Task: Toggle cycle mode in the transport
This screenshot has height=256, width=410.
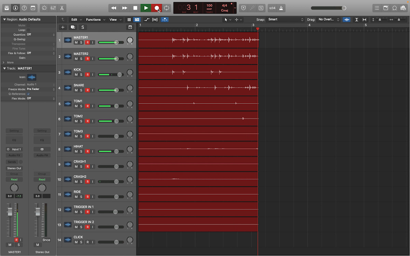Action: pyautogui.click(x=166, y=8)
